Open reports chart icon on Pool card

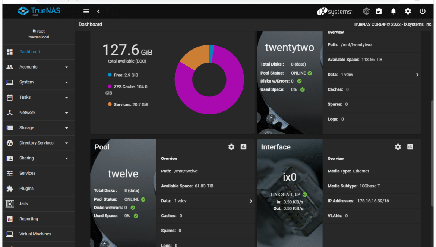(x=244, y=147)
